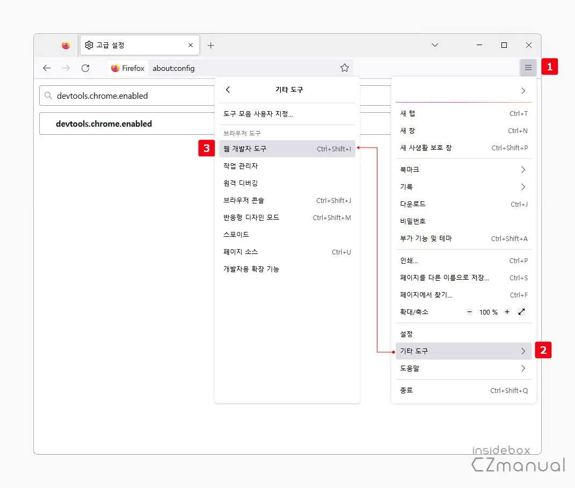Enter full screen zoom via the expand icon
The image size is (575, 488).
coord(521,312)
